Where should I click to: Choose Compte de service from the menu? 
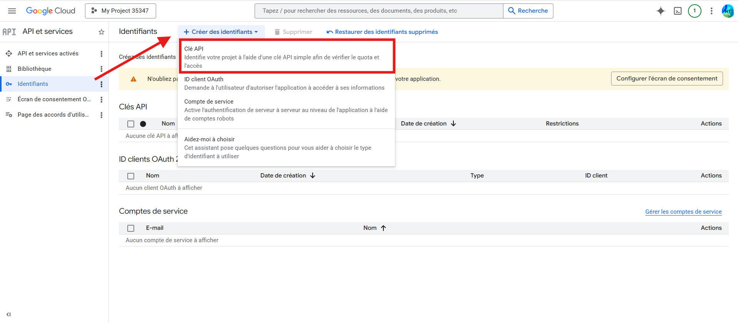(x=286, y=110)
